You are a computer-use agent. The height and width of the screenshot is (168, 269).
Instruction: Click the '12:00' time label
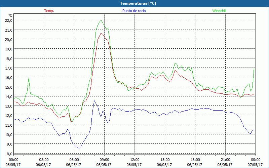click(135, 160)
